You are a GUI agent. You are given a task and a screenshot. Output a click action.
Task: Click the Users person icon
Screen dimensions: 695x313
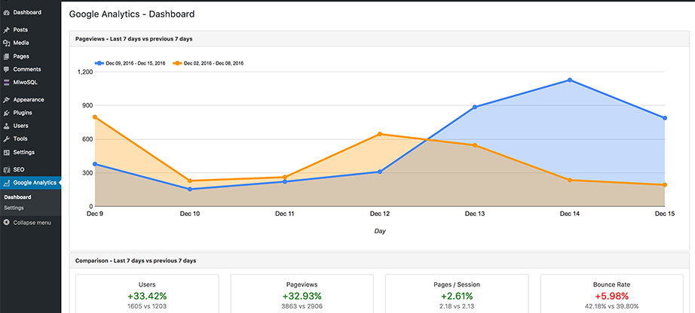click(6, 126)
